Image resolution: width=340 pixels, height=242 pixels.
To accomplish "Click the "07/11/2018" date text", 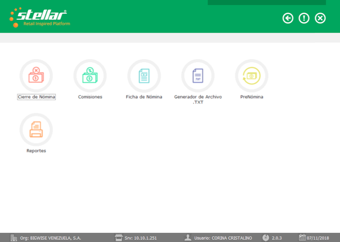I will (318, 238).
